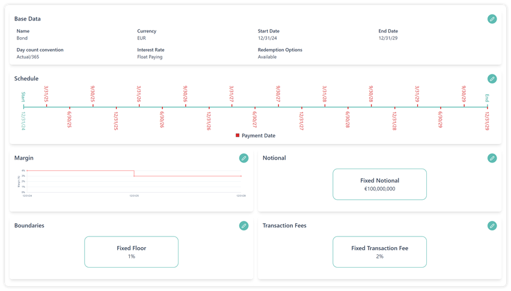Click the Start marker on the schedule timeline
Viewport: 511px width, 291px height.
click(x=24, y=107)
